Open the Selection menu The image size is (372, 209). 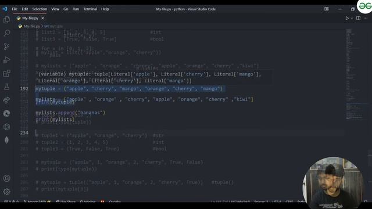click(40, 9)
